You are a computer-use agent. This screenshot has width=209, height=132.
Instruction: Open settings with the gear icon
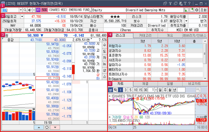coord(197,10)
